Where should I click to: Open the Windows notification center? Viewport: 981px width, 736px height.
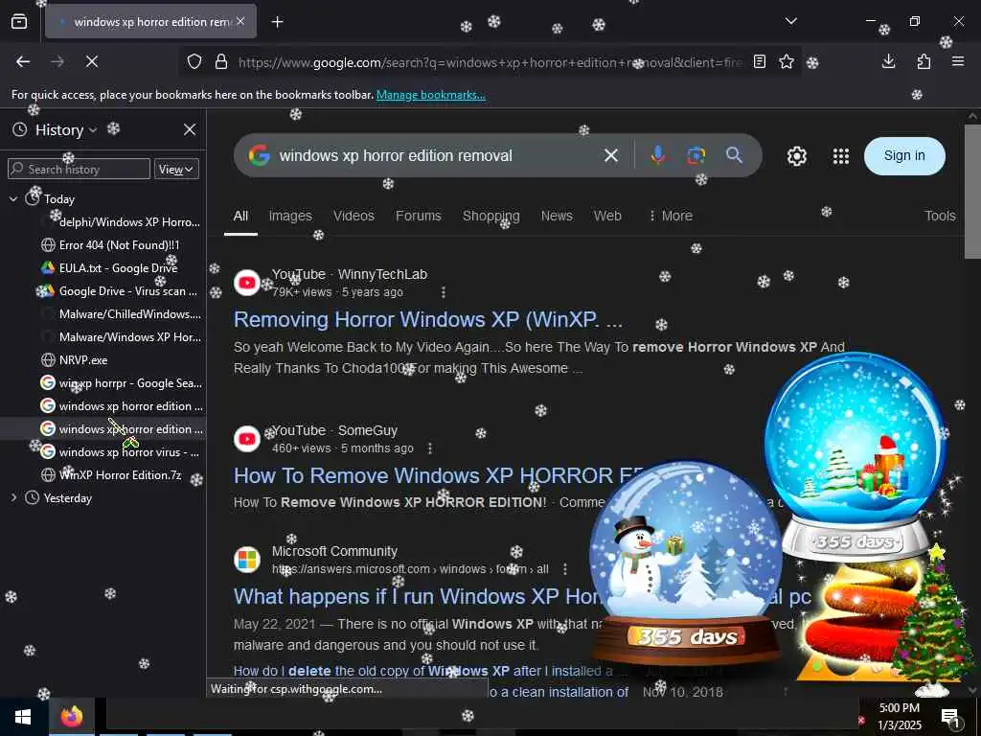point(950,718)
